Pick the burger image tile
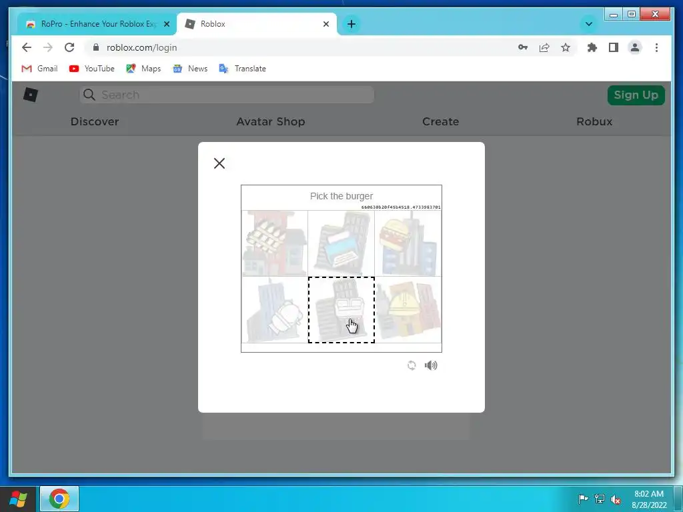The image size is (683, 512). (x=408, y=243)
